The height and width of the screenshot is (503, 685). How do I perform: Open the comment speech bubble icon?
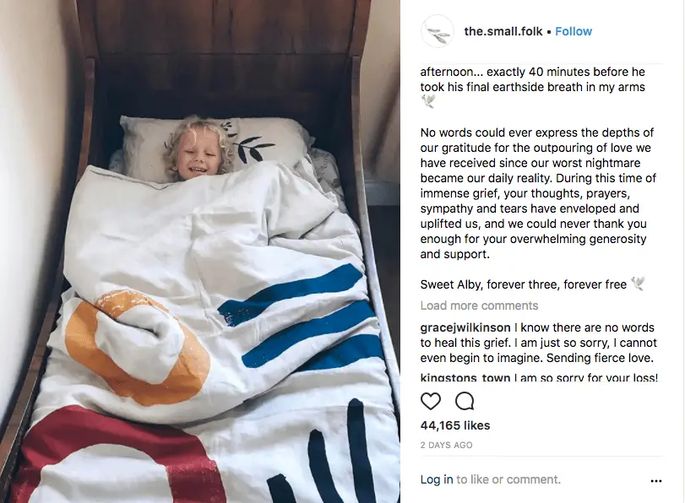(465, 401)
